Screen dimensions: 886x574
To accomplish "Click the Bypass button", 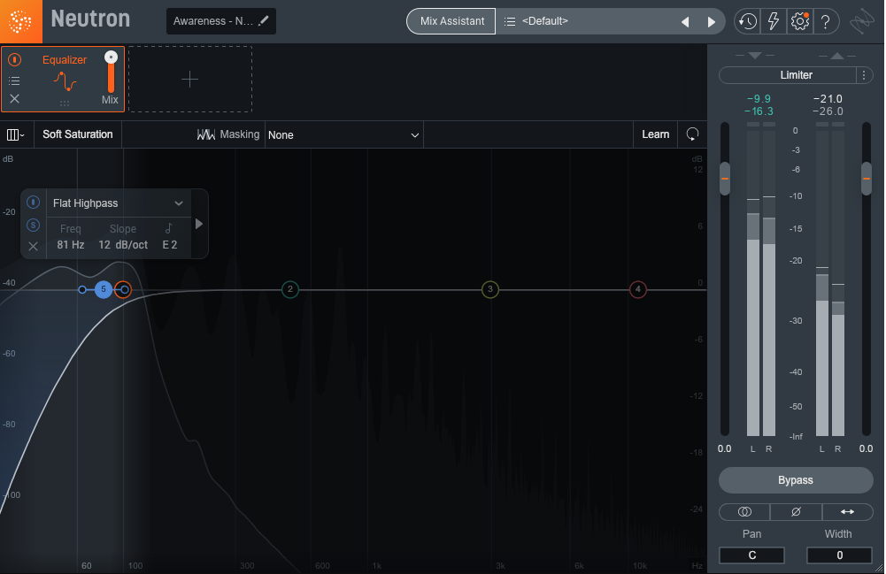I will (x=796, y=480).
